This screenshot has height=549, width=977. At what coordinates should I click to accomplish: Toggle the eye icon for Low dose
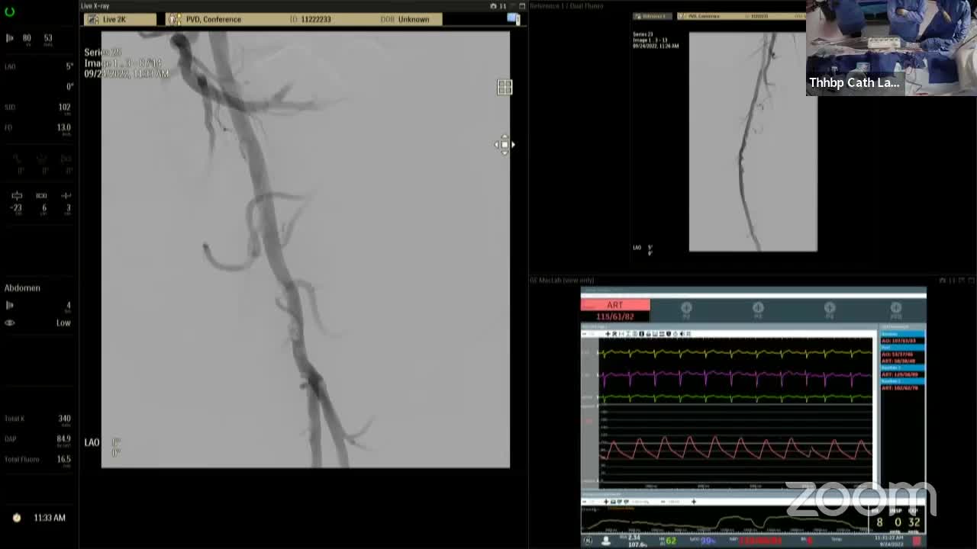click(x=10, y=323)
